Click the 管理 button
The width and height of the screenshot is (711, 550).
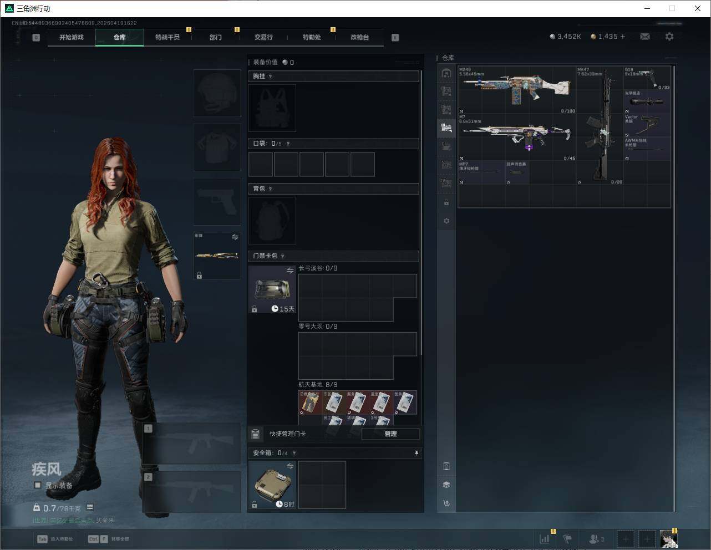(390, 434)
